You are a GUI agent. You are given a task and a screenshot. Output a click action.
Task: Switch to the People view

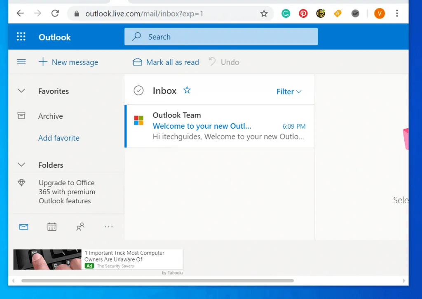point(80,226)
